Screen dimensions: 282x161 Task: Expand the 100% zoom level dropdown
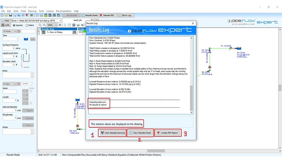point(56,25)
